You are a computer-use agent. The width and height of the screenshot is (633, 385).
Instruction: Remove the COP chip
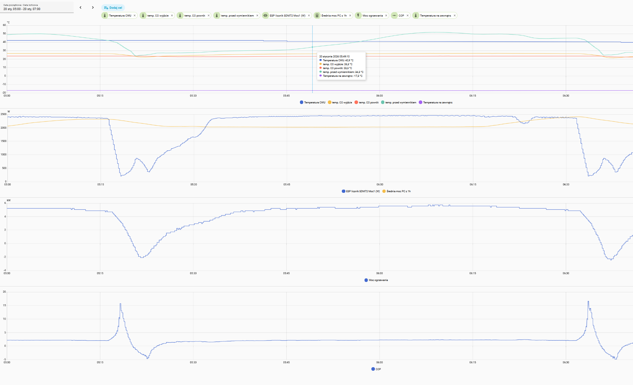tap(408, 16)
